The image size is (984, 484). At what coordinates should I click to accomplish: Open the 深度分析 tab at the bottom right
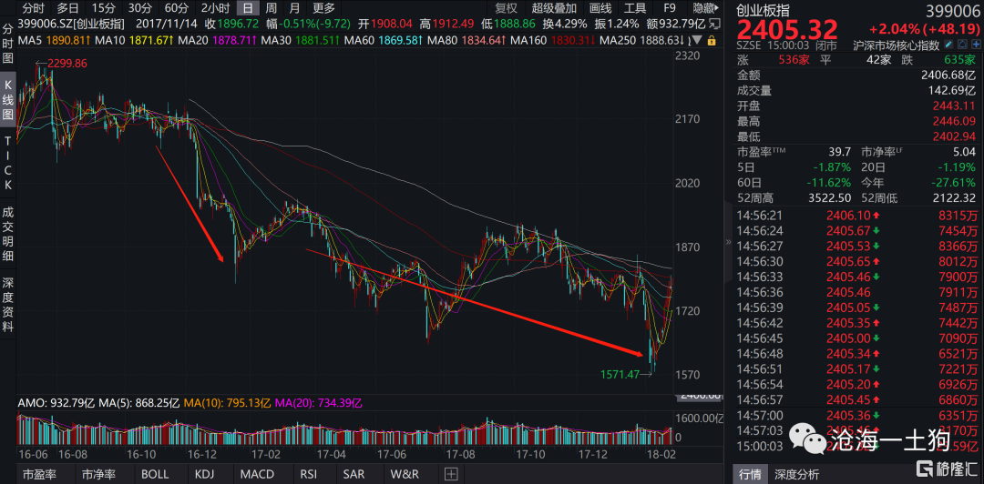coord(797,473)
